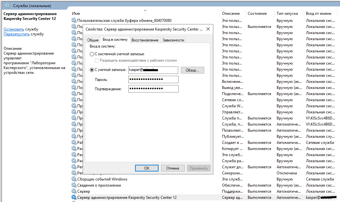Select Пользовательская служба буфера обмена_604070080 row
Viewport: 340px width, 202px height.
(x=204, y=21)
